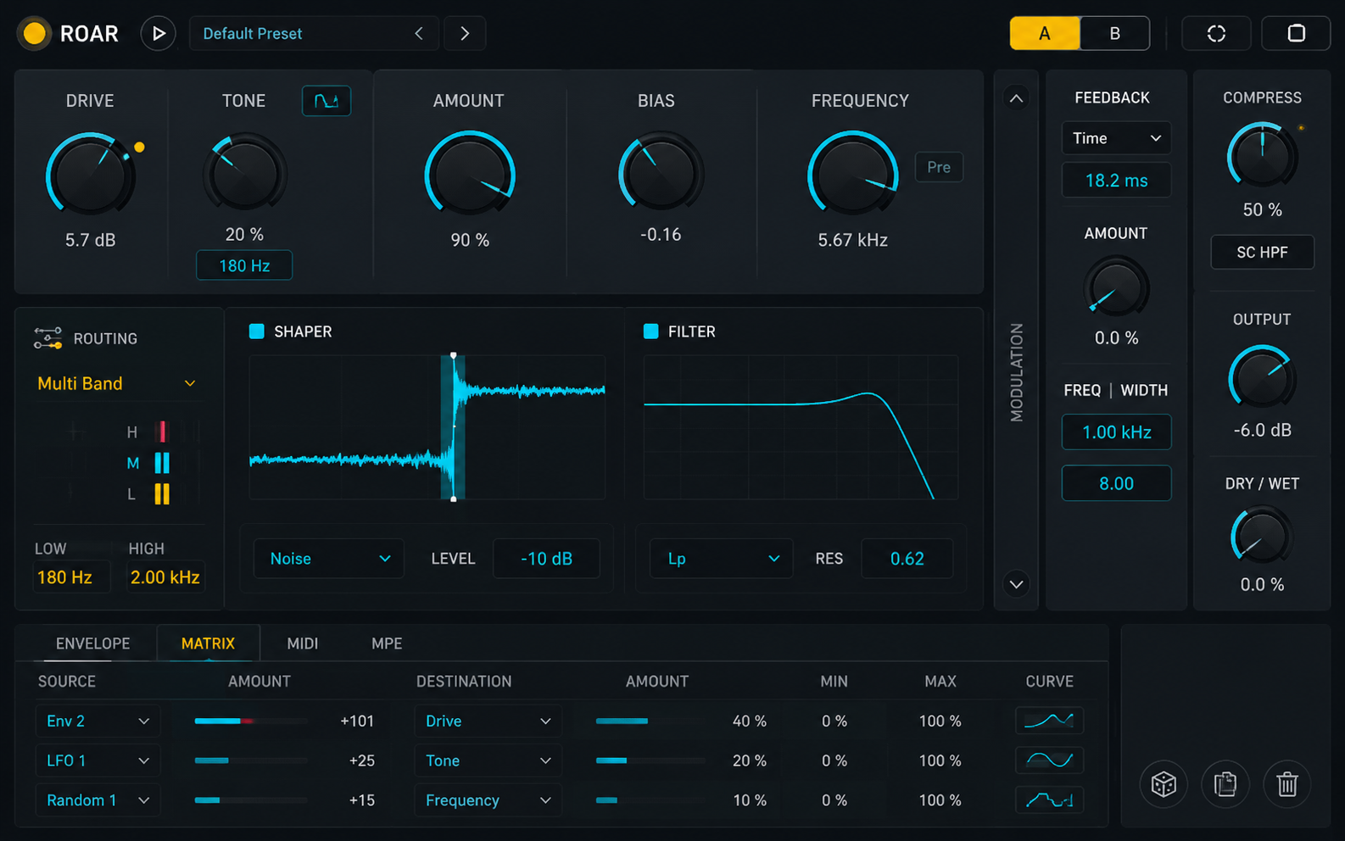Click the 2.00 kHz high crossover field
The image size is (1345, 841).
(x=165, y=577)
